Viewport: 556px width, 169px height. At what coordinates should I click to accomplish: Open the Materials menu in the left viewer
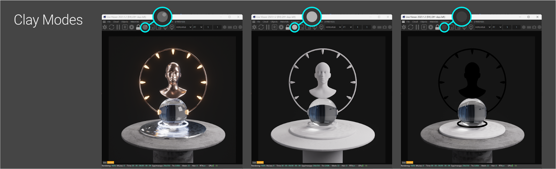click(134, 22)
